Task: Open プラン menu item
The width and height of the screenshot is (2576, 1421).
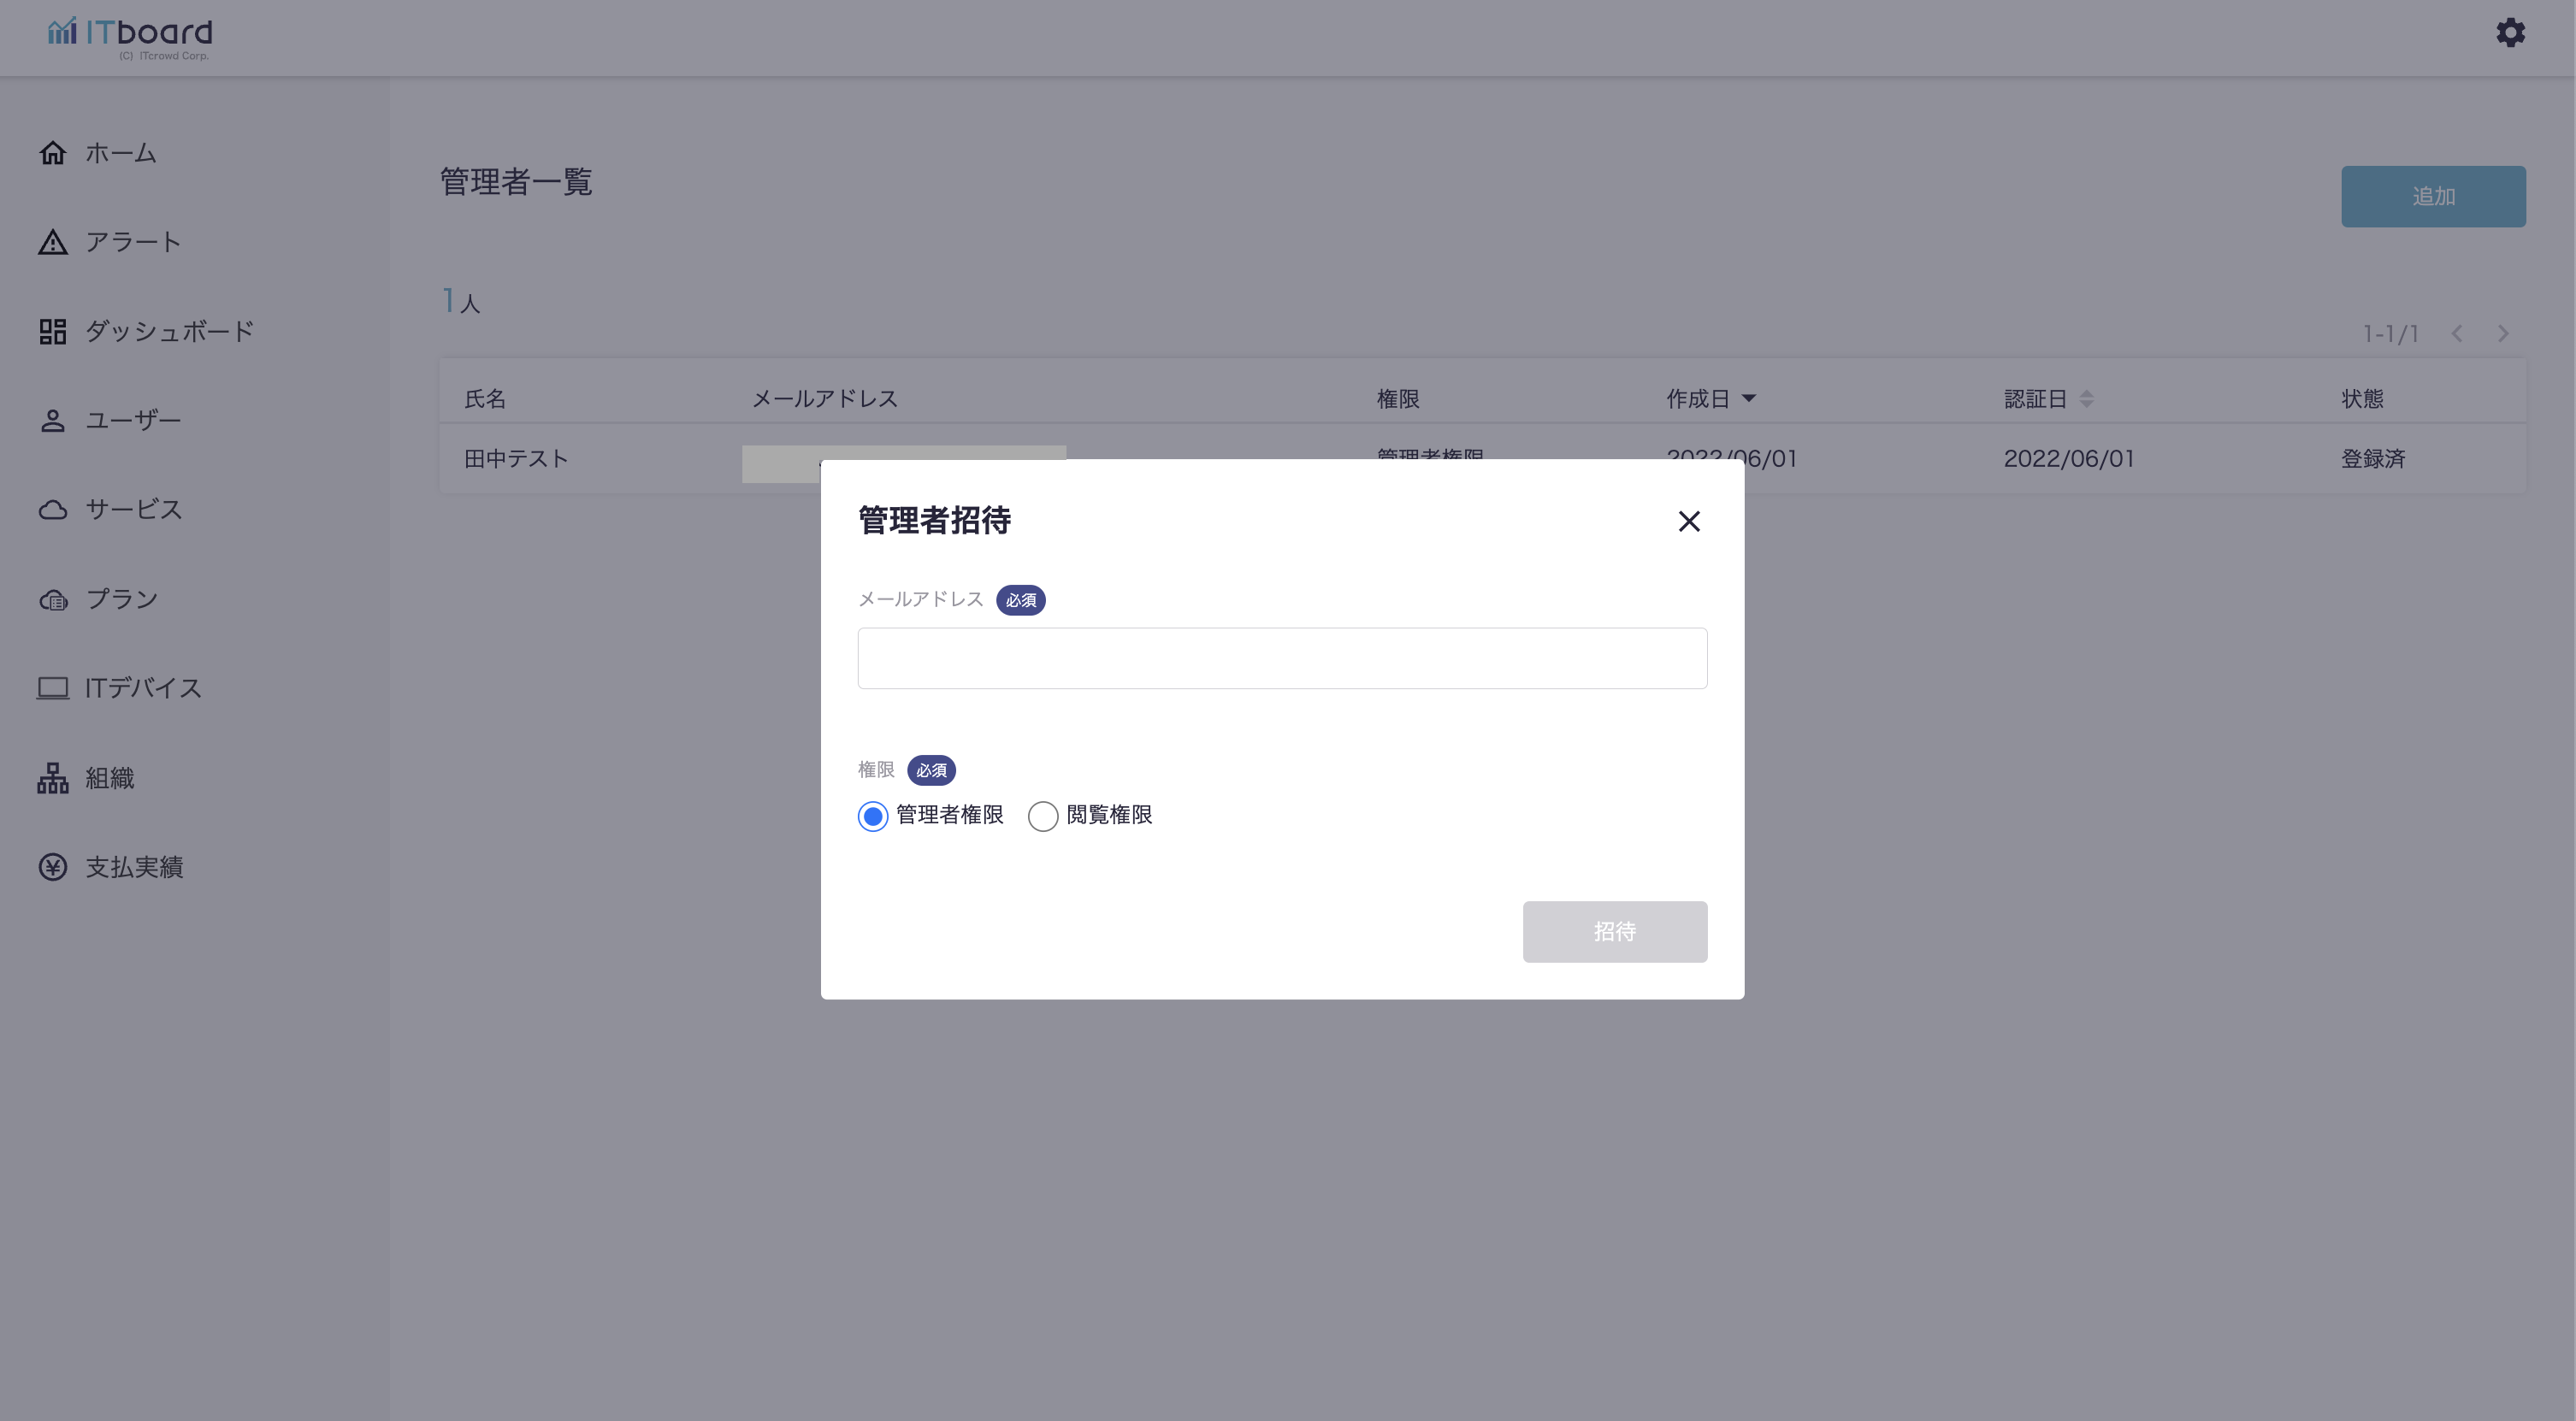Action: 121,599
